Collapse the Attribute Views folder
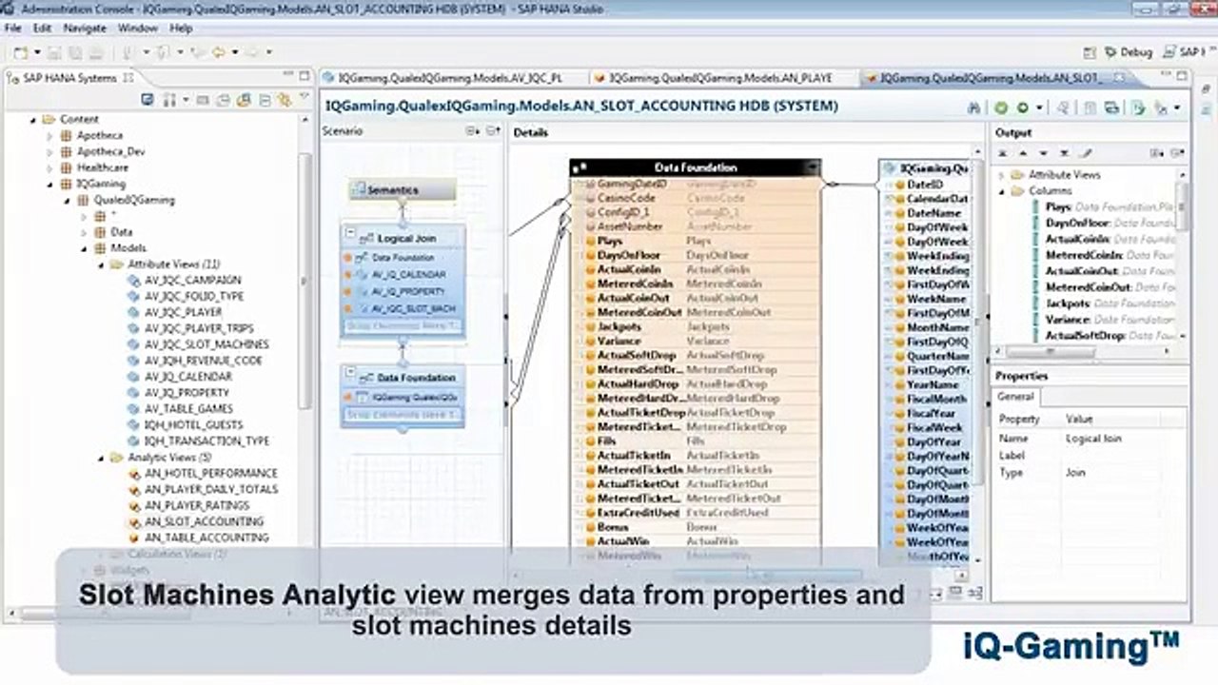This screenshot has height=685, width=1218. [x=99, y=264]
